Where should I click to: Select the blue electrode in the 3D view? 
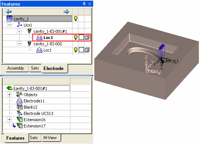tap(162, 51)
